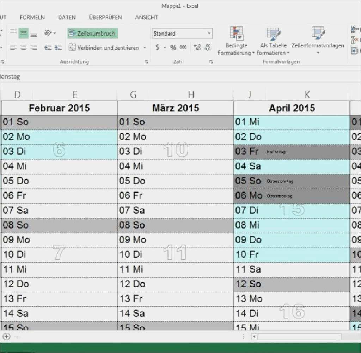Select the center horizontal alignment icon
This screenshot has width=361, height=353.
point(23,47)
